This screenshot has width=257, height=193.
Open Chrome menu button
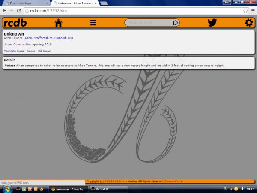(x=252, y=10)
